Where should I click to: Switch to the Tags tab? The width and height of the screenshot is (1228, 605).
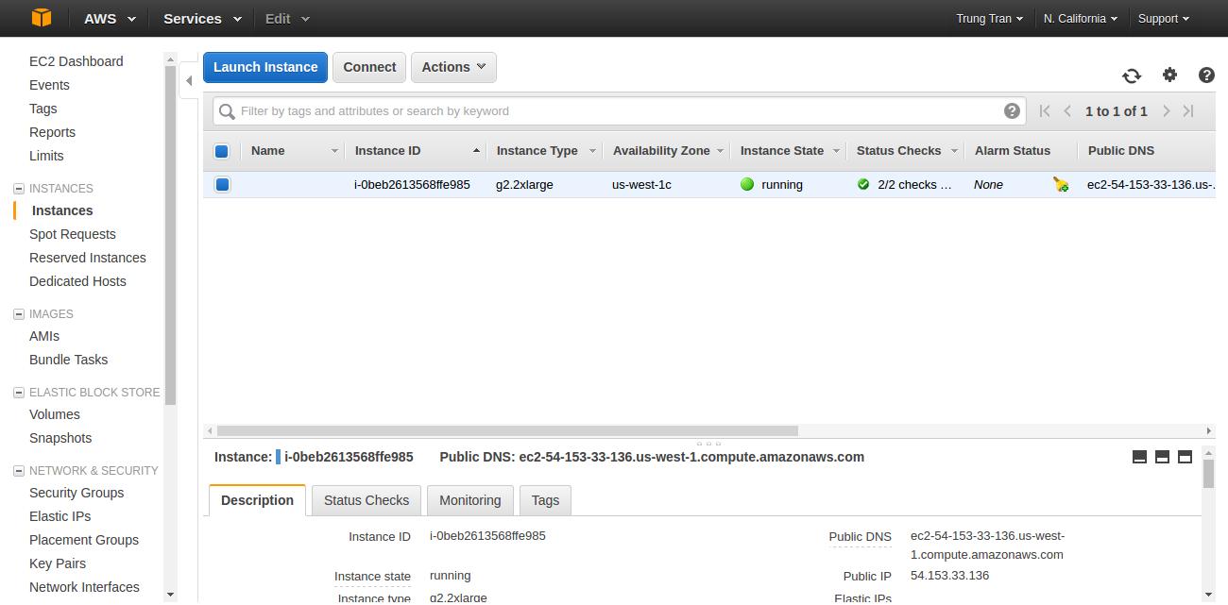click(545, 500)
